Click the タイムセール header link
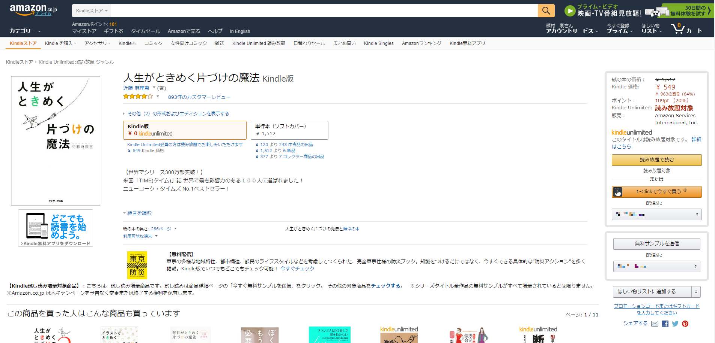Viewport: 715px width, 343px height. pyautogui.click(x=146, y=31)
